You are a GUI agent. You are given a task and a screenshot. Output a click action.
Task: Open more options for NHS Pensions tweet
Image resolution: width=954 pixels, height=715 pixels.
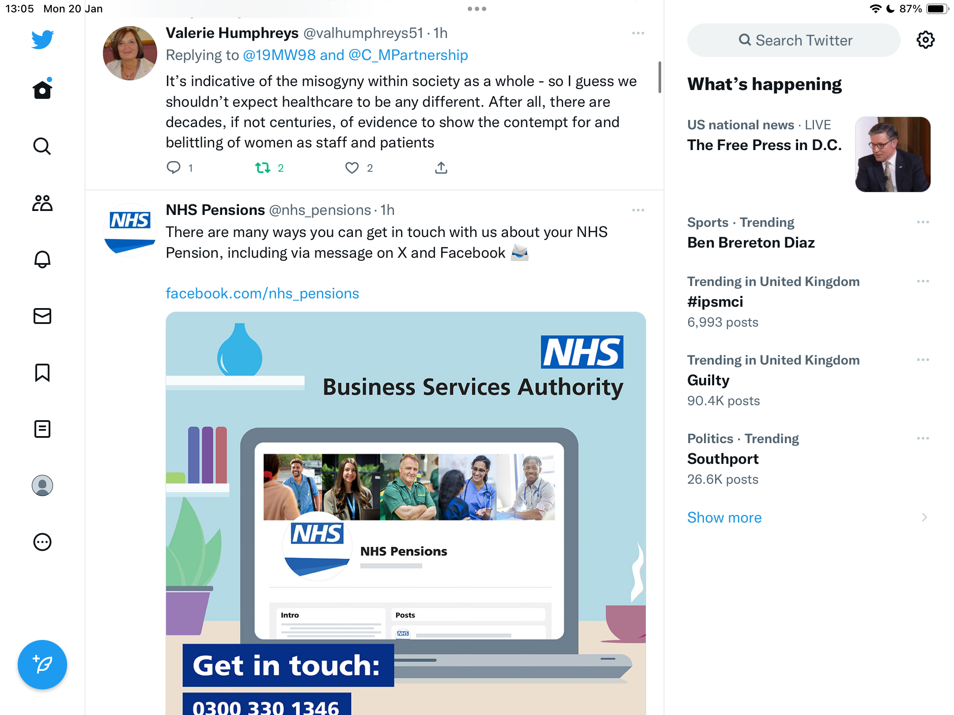pos(638,210)
